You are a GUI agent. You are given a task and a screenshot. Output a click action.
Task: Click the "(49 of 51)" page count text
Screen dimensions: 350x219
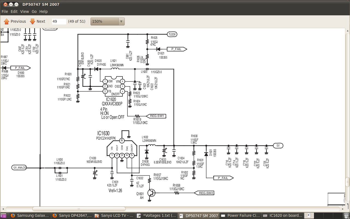tap(77, 21)
